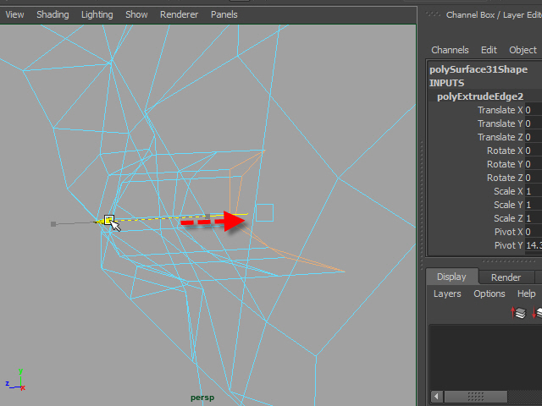Viewport: 542px width, 406px height.
Task: Open the Show panel menu
Action: 136,14
